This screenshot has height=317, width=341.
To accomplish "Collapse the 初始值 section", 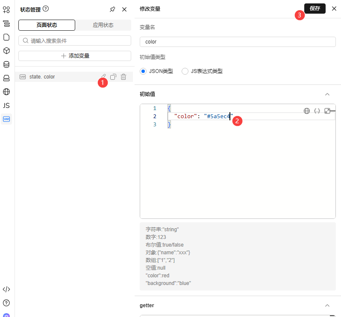I will tap(327, 94).
